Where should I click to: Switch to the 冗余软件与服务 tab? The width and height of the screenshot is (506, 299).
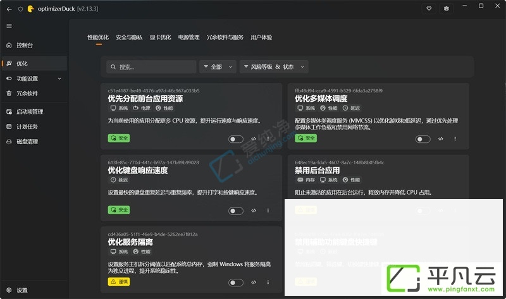click(x=225, y=37)
